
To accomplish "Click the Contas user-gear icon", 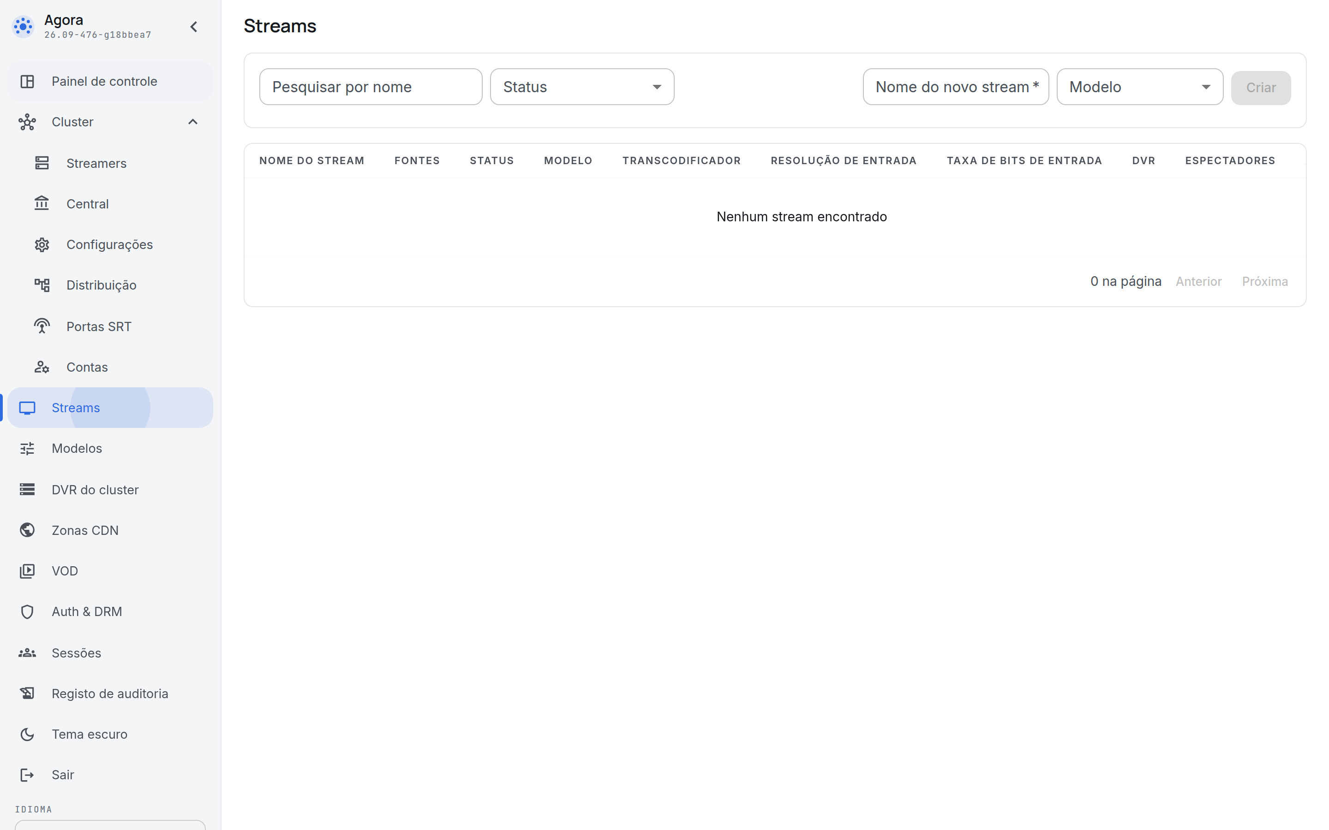I will click(x=42, y=367).
